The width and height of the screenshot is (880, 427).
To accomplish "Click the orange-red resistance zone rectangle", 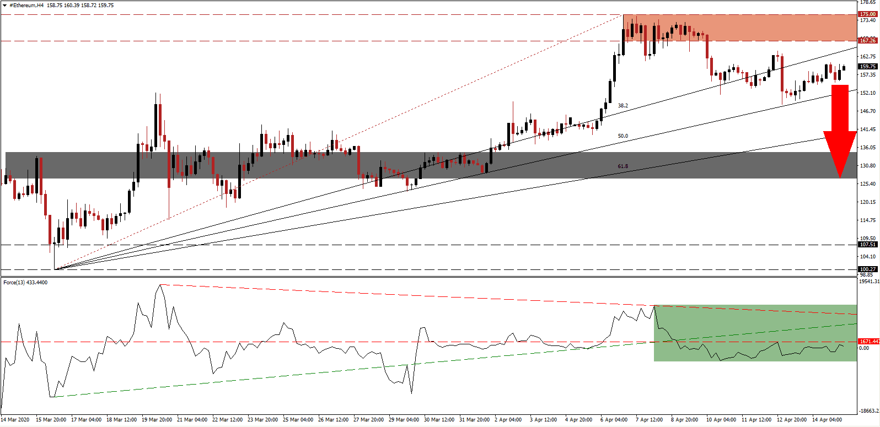I will point(740,28).
